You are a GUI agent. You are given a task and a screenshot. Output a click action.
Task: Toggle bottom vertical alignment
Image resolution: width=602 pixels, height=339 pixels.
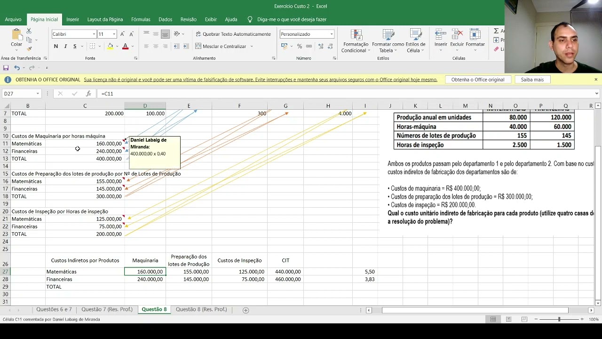165,34
